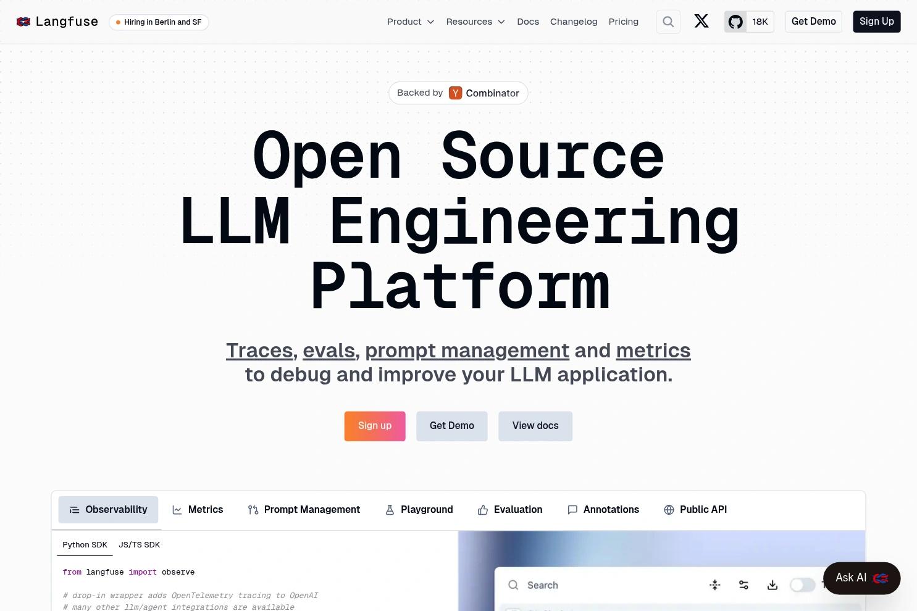917x611 pixels.
Task: Follow the underlined Traces link
Action: [259, 351]
